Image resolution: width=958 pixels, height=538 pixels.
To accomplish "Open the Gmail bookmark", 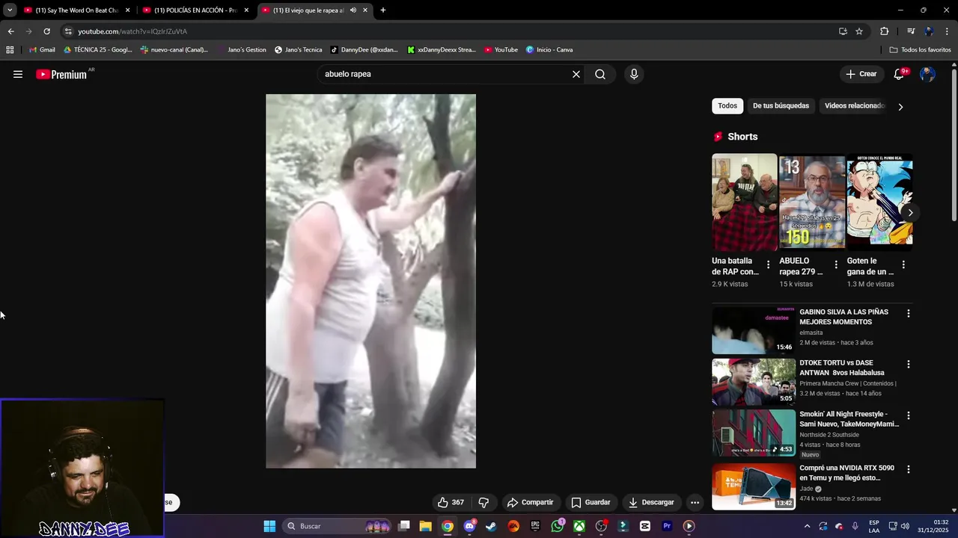I will (42, 50).
